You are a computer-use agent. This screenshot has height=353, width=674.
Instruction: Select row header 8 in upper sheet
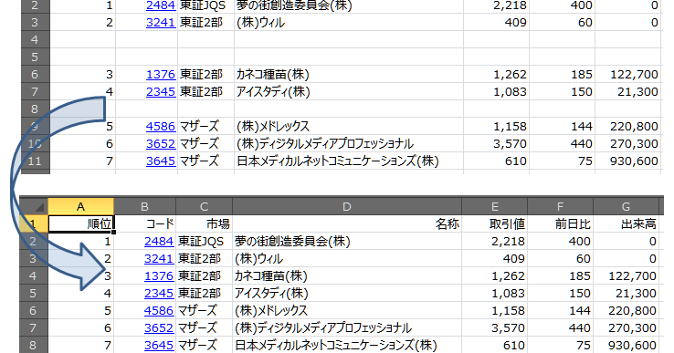click(x=36, y=109)
